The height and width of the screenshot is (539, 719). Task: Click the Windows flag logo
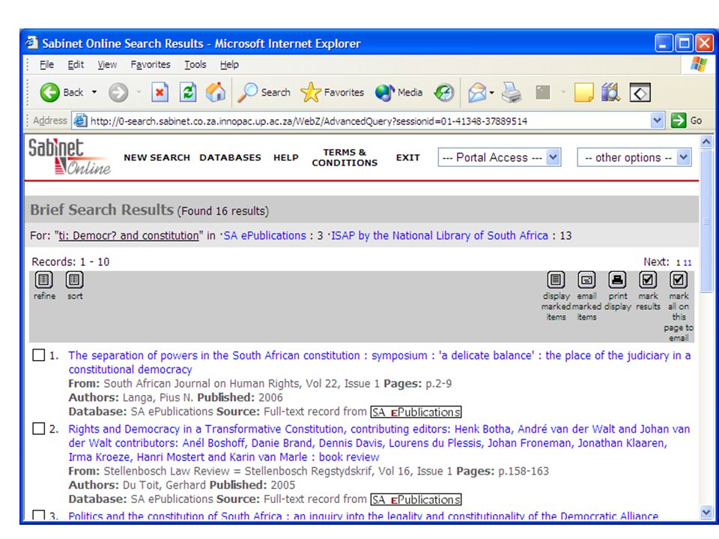point(698,64)
